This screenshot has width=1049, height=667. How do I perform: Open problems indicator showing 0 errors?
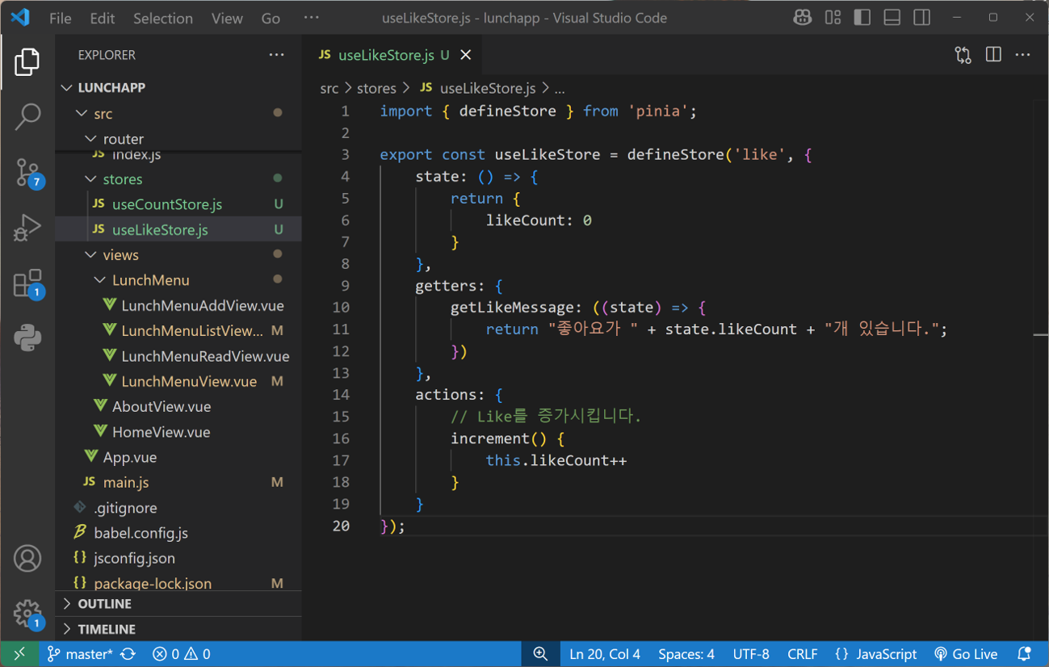[x=182, y=654]
